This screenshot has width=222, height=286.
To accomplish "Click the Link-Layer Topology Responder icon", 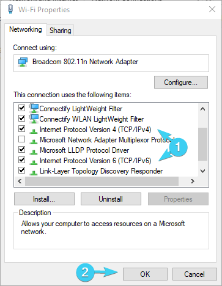I will pos(34,172).
